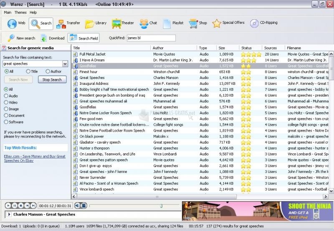Sort results by Size column
Screen dimensions: 334x231
[228, 48]
